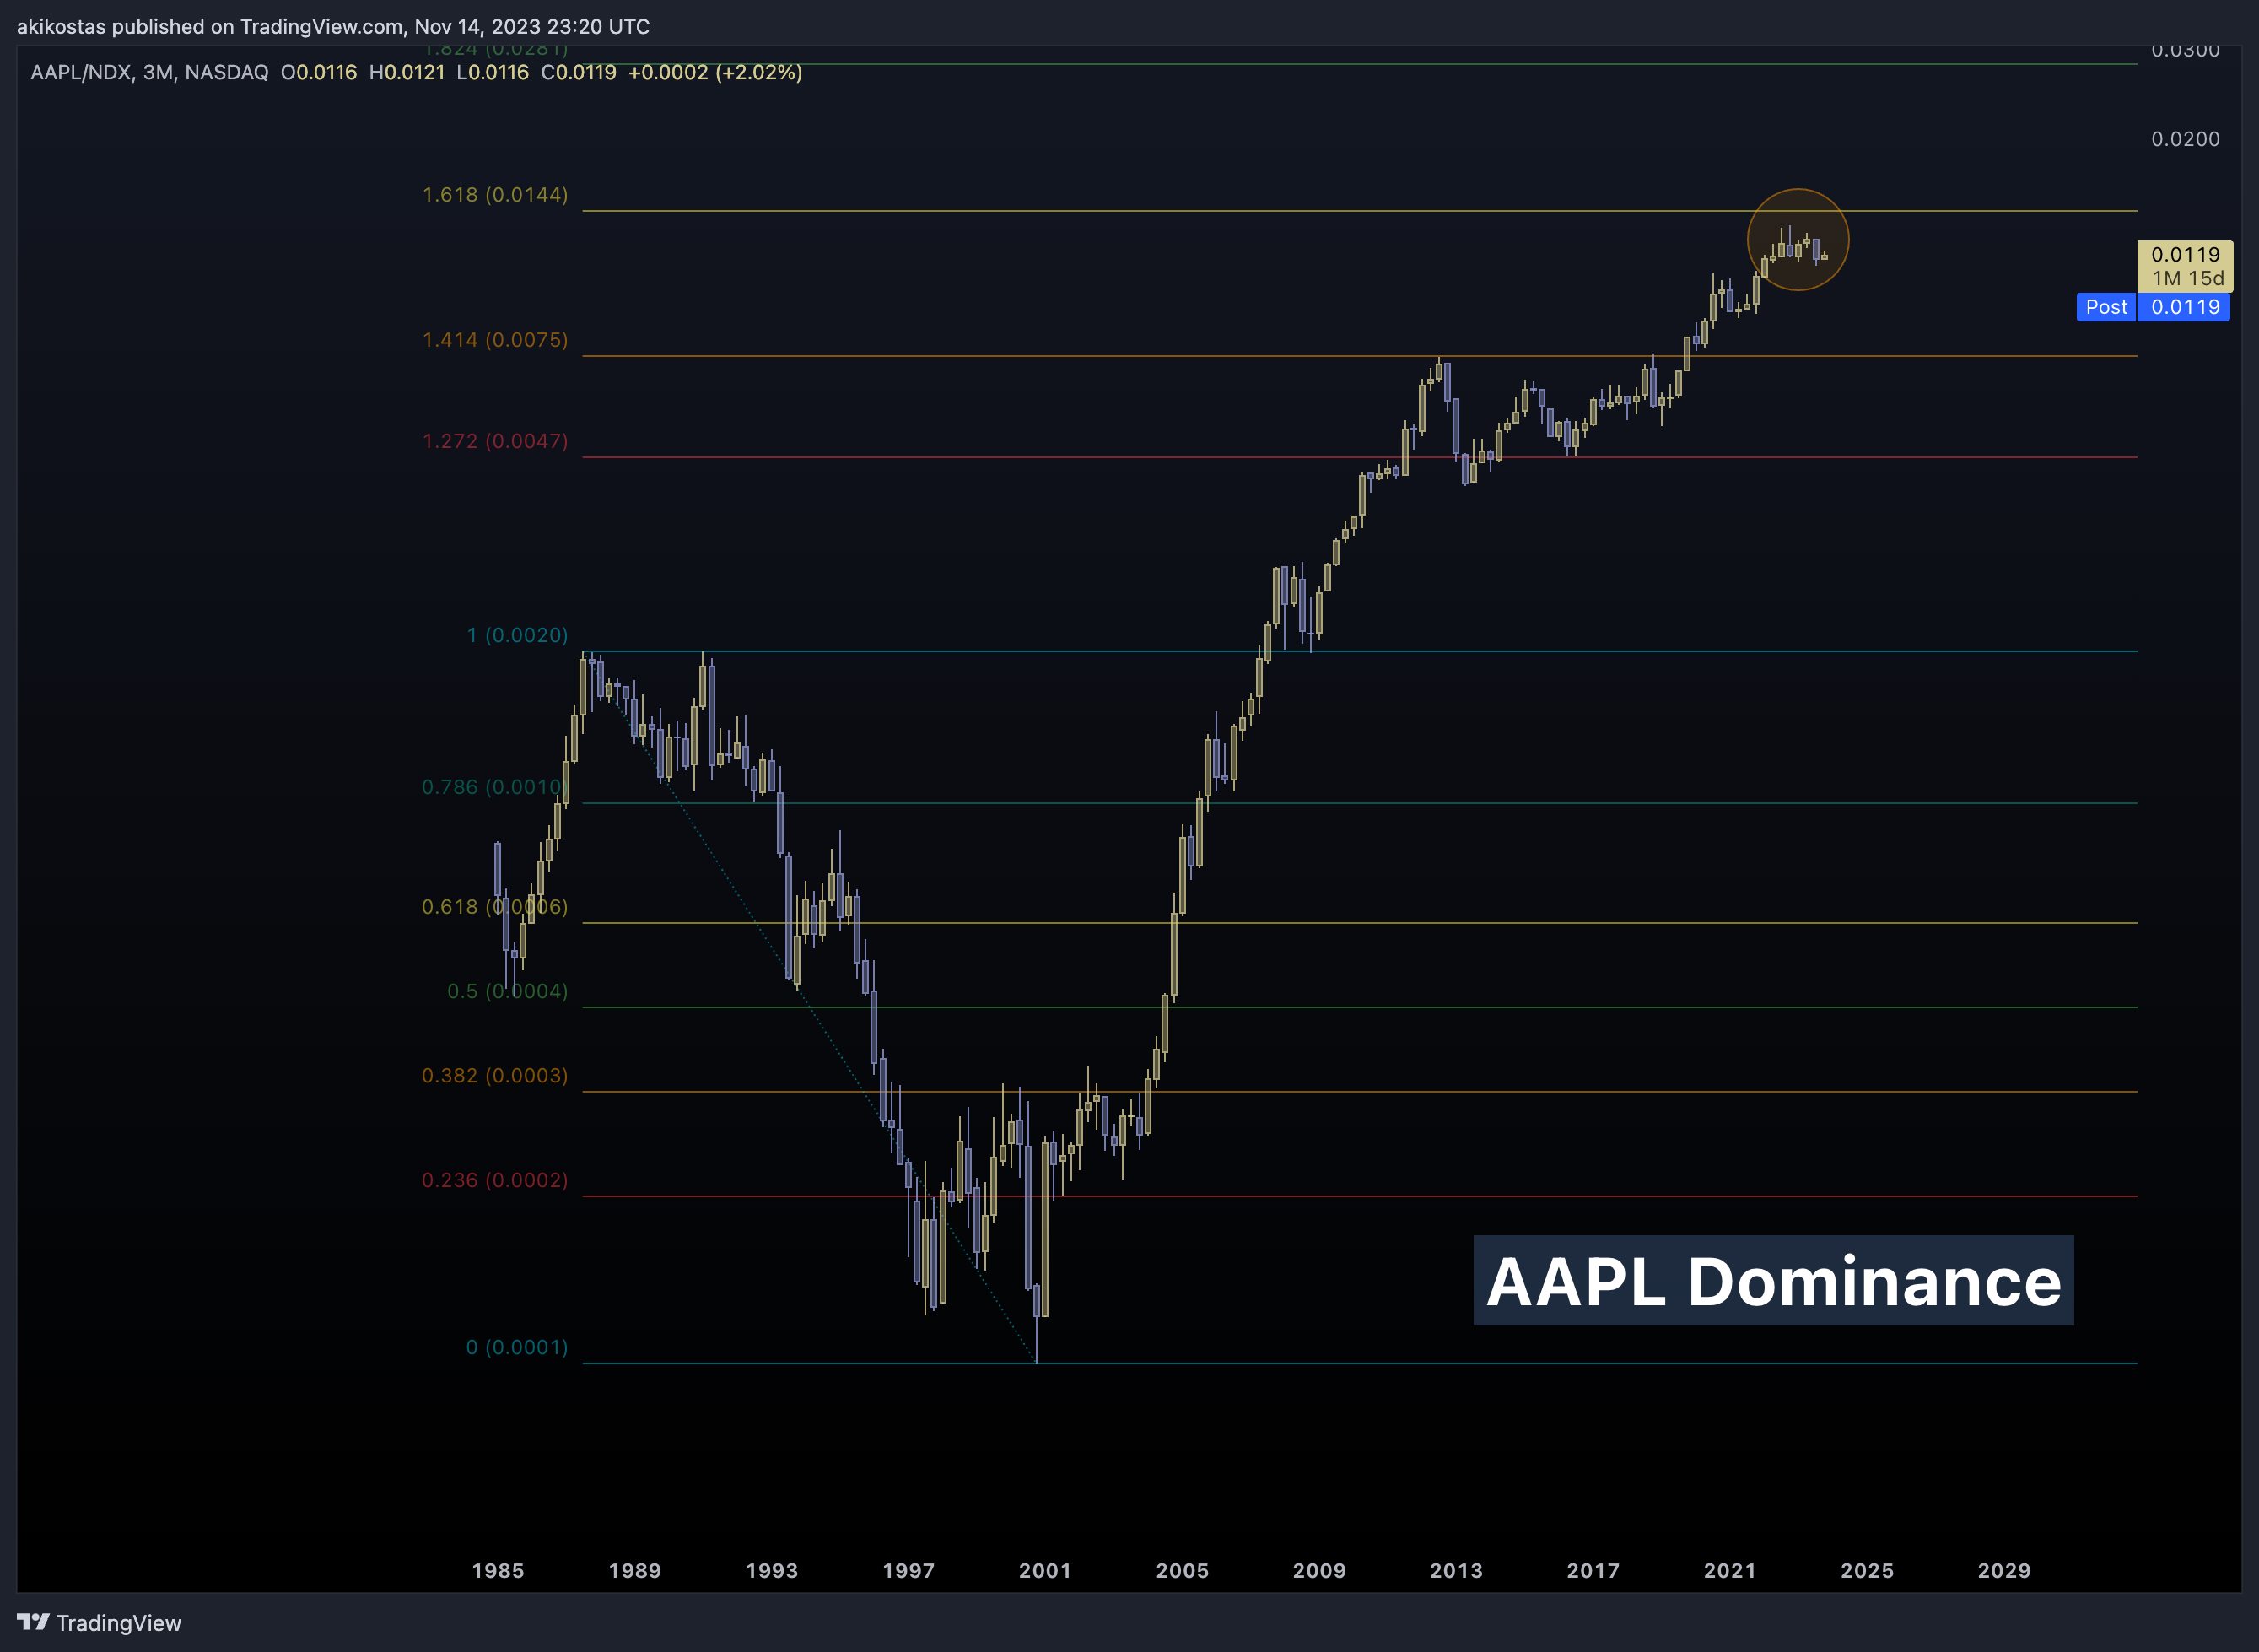
Task: Click the 'TradingView' wordmark in the footer
Action: (x=119, y=1623)
